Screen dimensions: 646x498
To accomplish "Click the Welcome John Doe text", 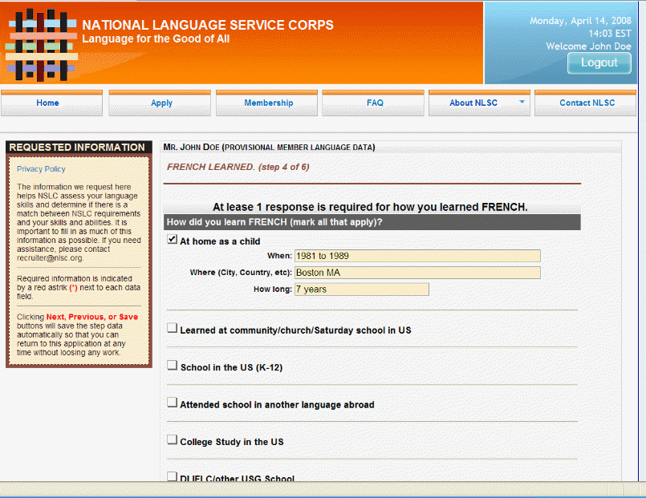I will coord(588,46).
